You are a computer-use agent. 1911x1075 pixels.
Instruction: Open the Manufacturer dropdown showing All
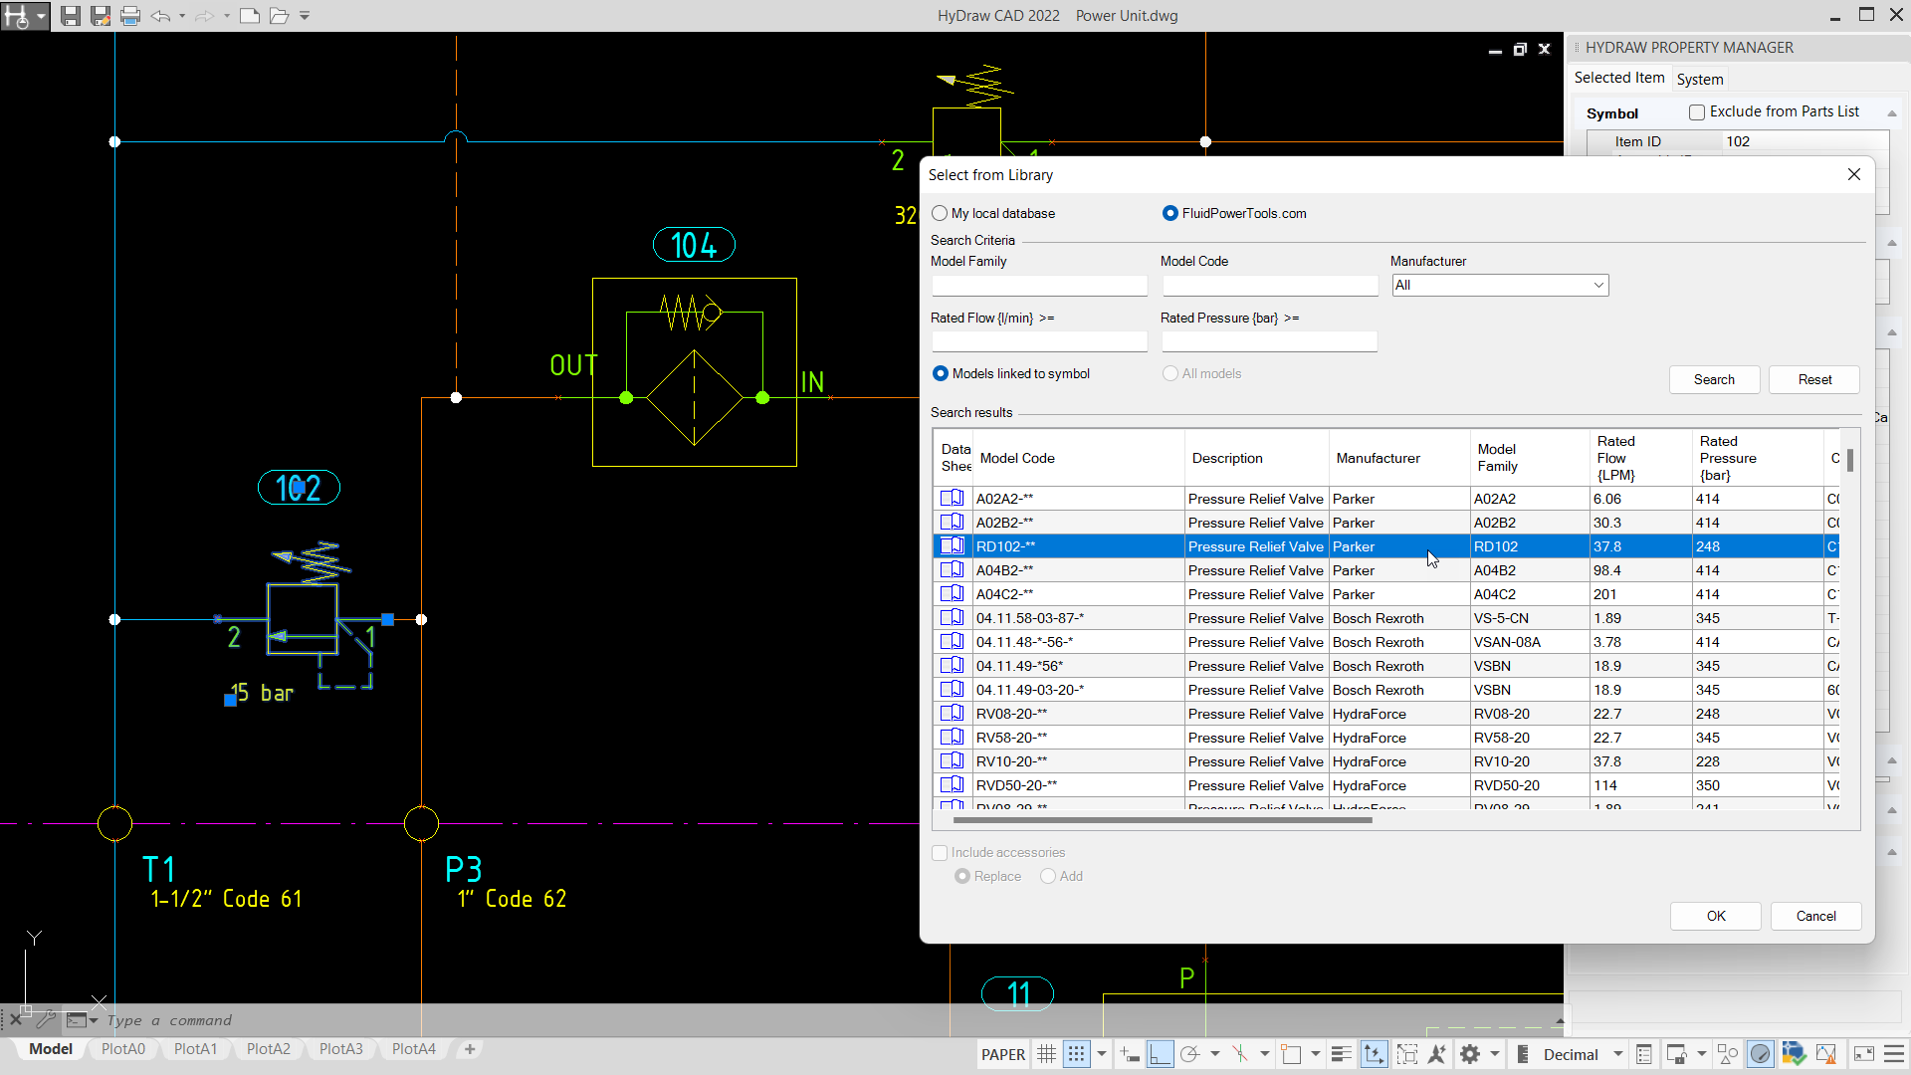(1597, 285)
